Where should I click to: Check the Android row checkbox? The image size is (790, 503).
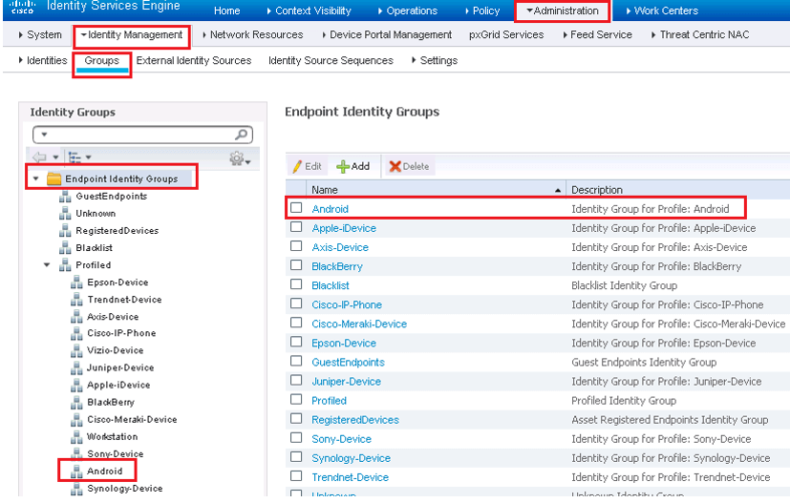coord(296,208)
